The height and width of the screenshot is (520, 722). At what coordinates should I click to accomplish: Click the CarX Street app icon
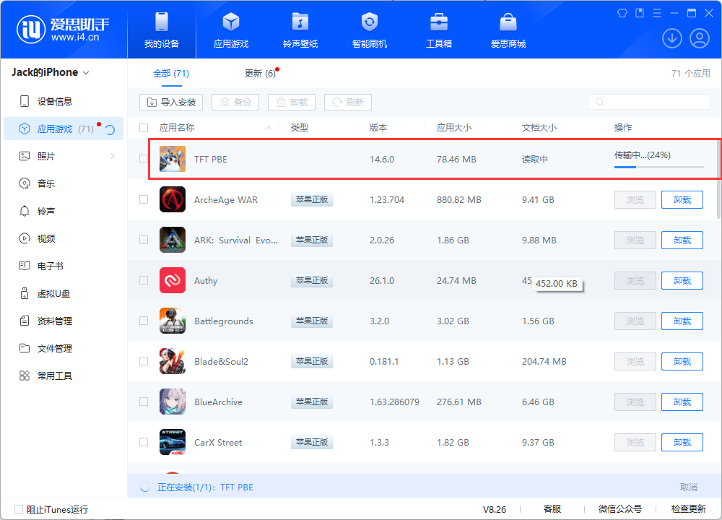[173, 442]
